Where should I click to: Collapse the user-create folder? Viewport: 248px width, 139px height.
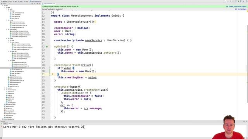(x=9, y=42)
